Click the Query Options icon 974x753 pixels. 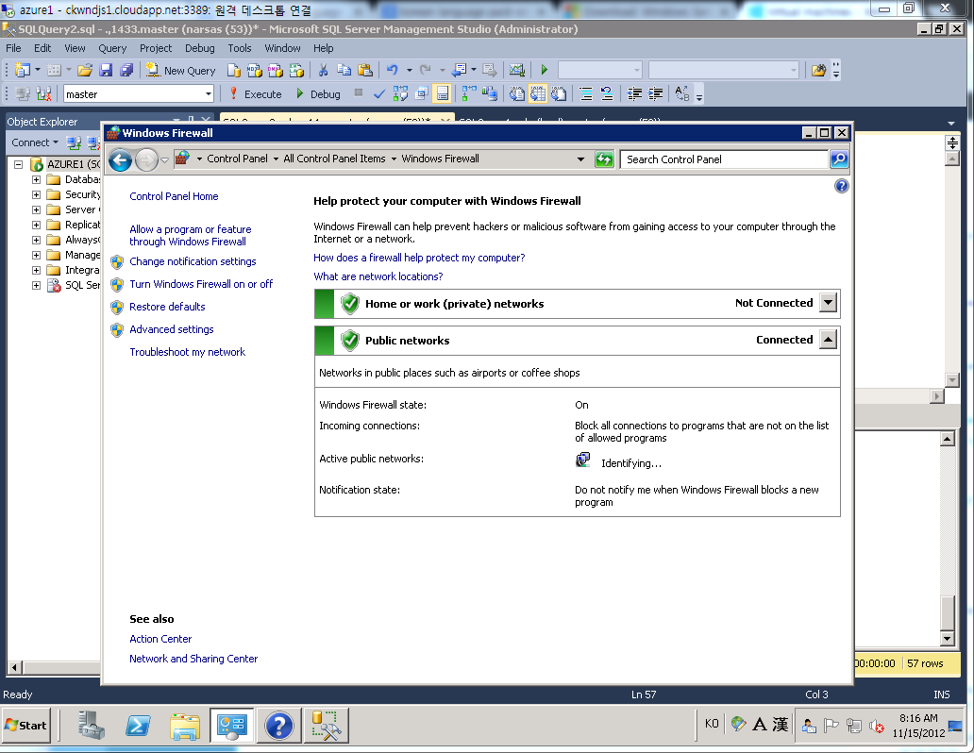(422, 93)
